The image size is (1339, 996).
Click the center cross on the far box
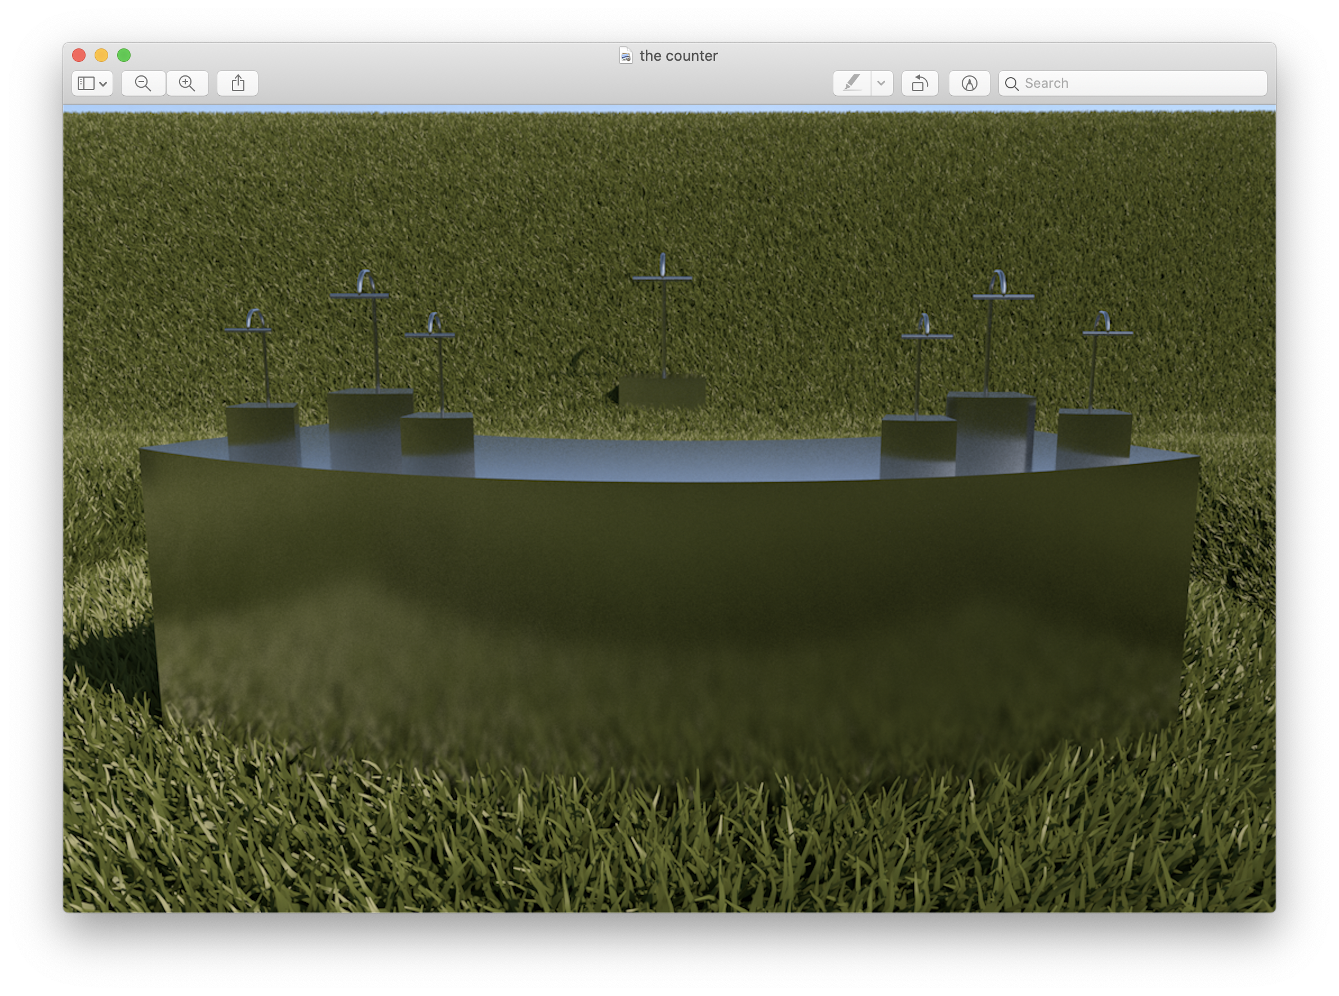663,279
